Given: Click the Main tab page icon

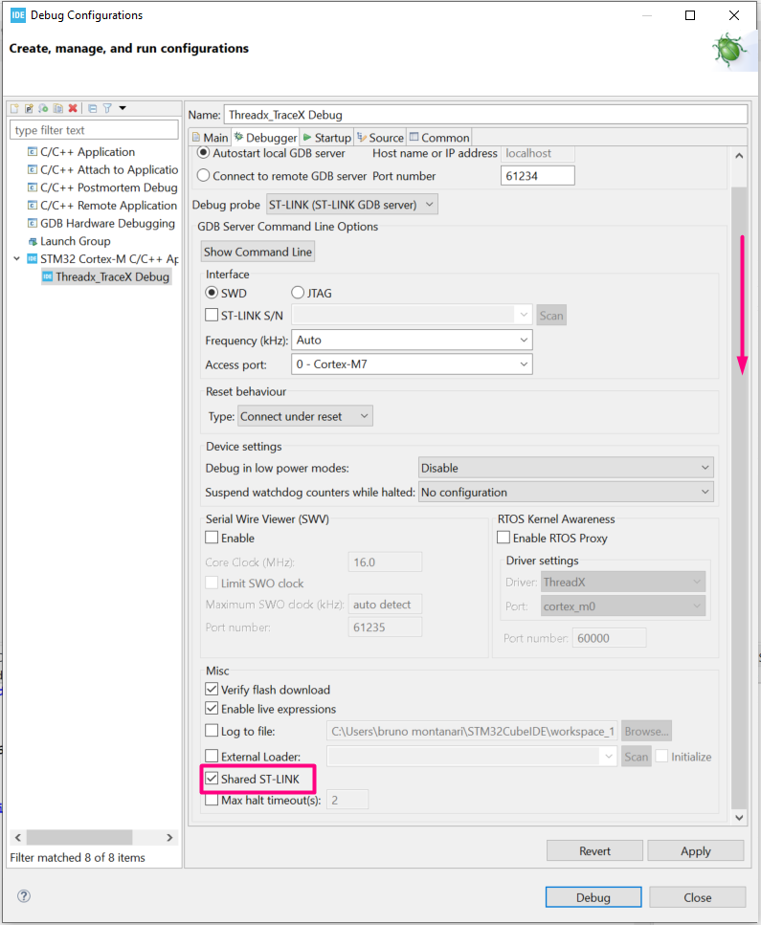Looking at the screenshot, I should point(196,137).
